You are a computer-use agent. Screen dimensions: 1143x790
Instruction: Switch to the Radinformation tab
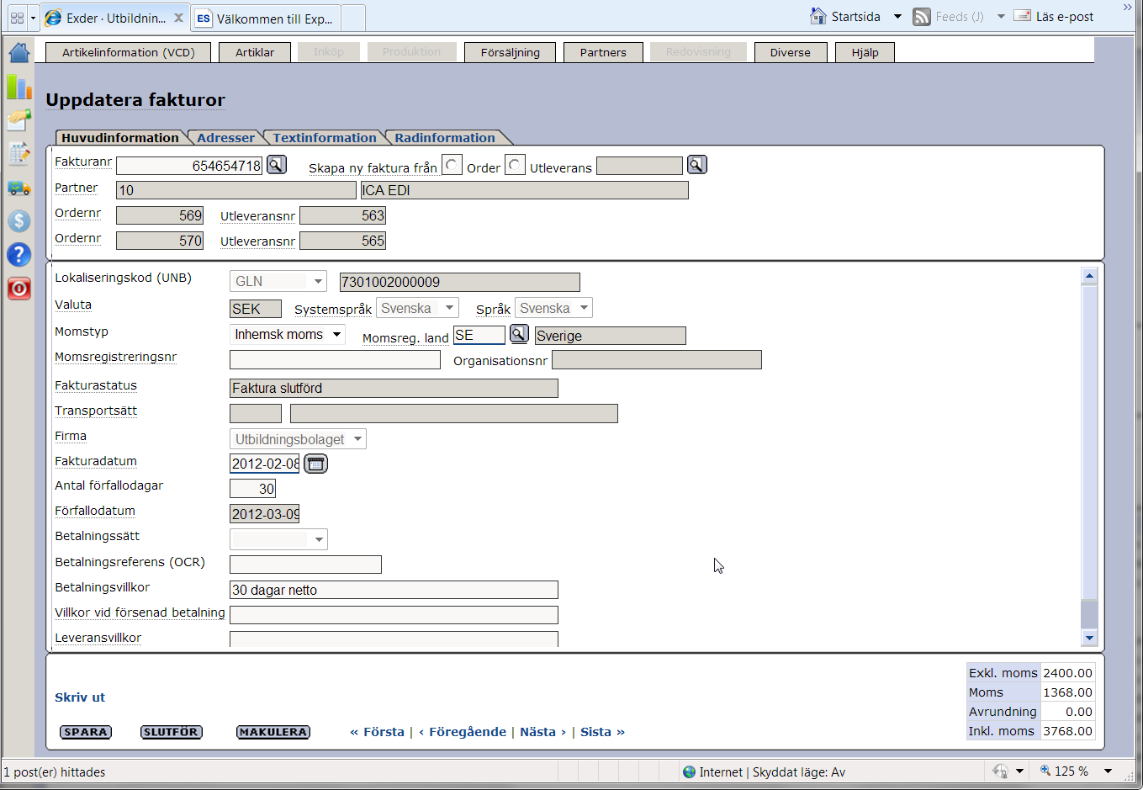point(445,138)
